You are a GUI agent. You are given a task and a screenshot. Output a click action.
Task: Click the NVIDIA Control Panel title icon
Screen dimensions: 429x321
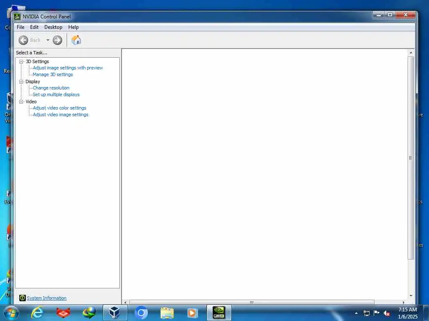(17, 17)
